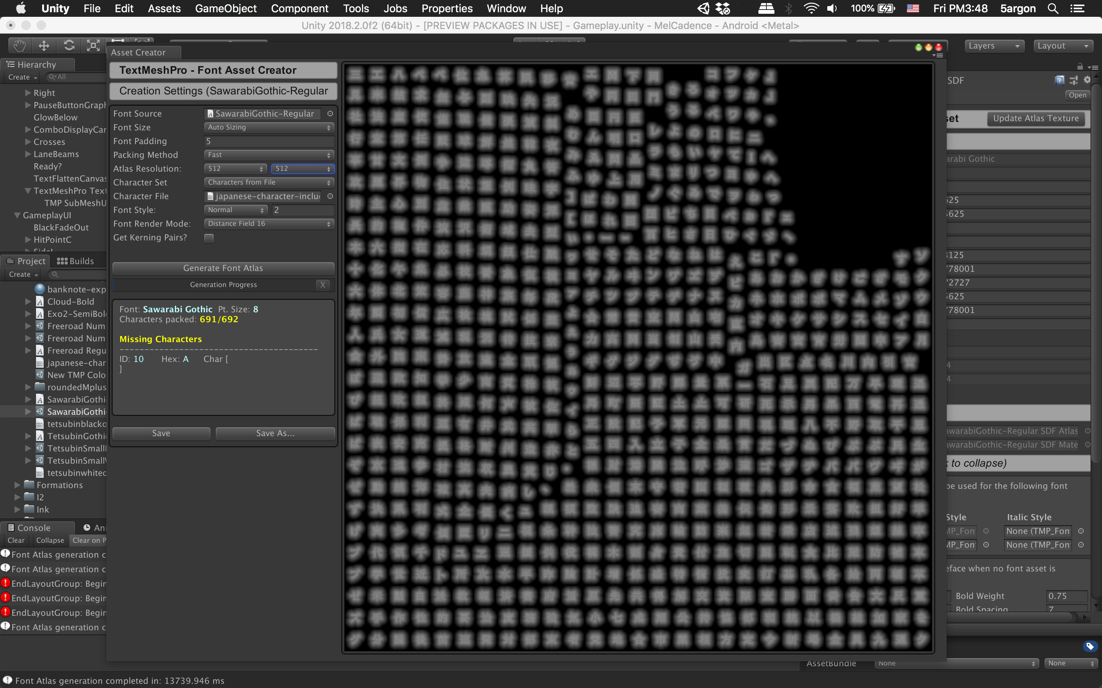Click banknote-exp sphere material icon
Screen dimensions: 1102x688
click(x=40, y=289)
